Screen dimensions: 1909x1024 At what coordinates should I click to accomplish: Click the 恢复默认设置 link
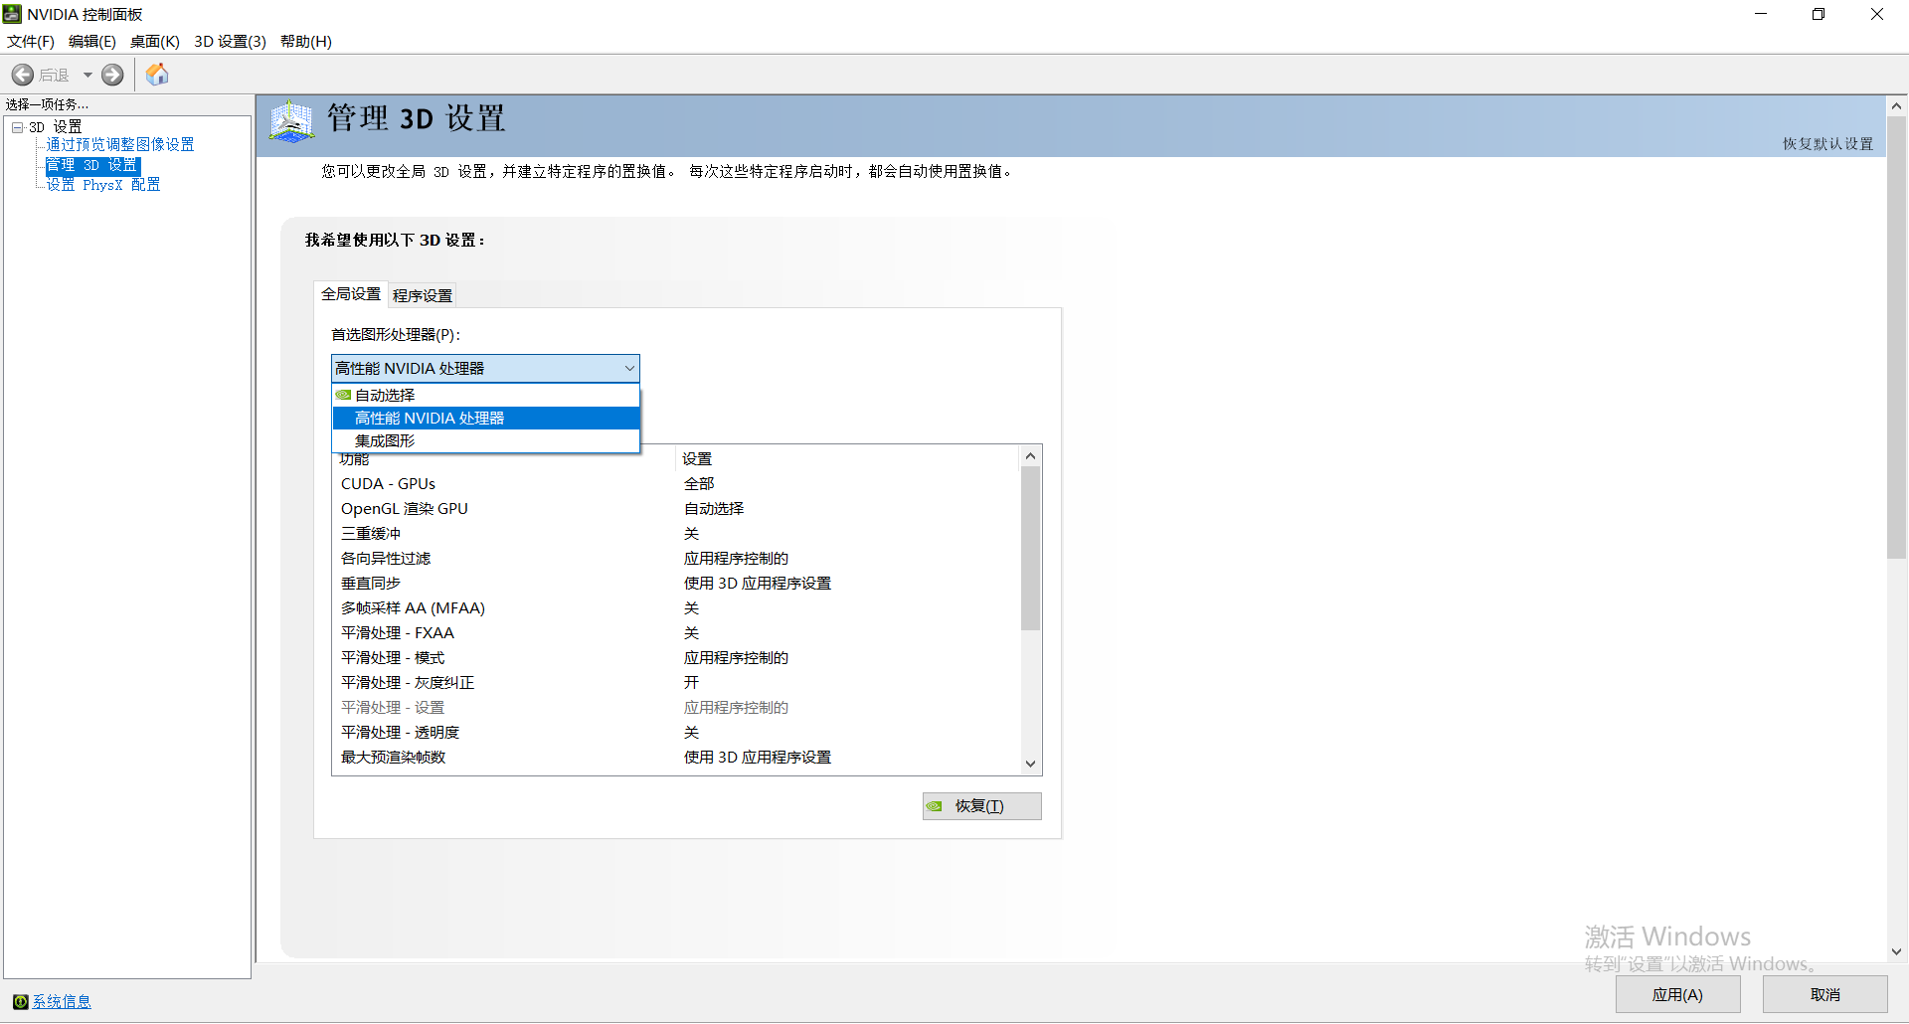click(x=1827, y=144)
